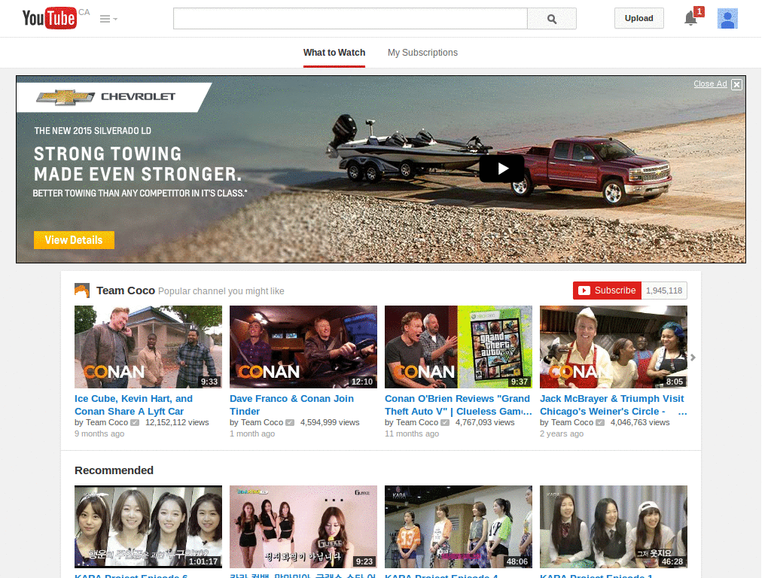Click the 2 years ago text
The height and width of the screenshot is (578, 771).
[x=562, y=434]
